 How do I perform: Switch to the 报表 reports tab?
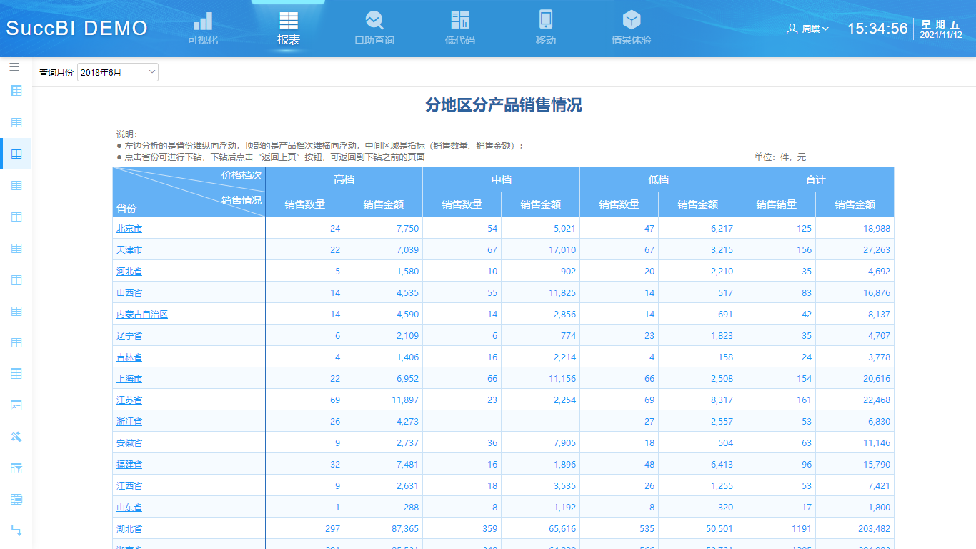(x=289, y=29)
